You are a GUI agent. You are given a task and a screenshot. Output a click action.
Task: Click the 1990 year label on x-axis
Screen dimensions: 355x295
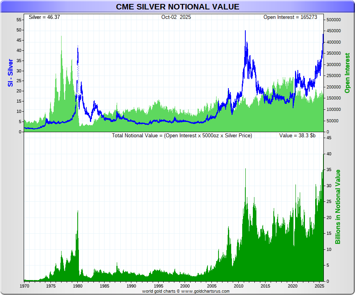coord(131,286)
